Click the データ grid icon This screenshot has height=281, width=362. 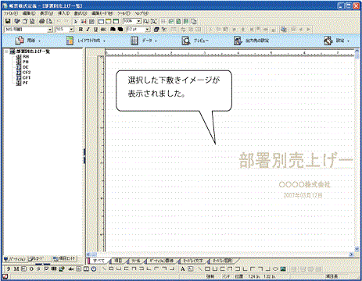coord(134,41)
